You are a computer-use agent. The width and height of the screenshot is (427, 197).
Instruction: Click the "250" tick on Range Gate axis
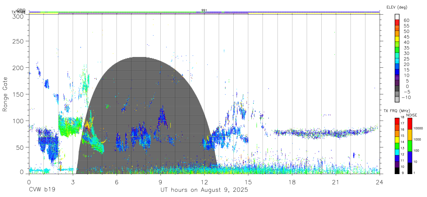[x=18, y=41]
